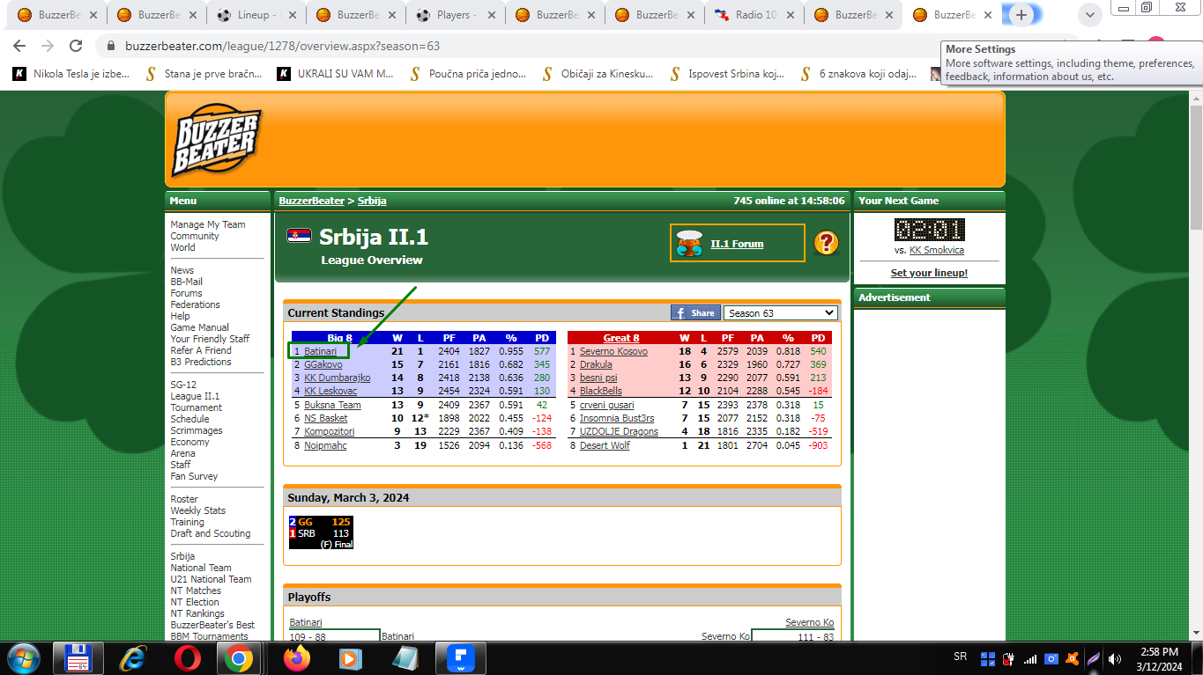The height and width of the screenshot is (675, 1203).
Task: Open the orange question mark help icon
Action: click(826, 243)
